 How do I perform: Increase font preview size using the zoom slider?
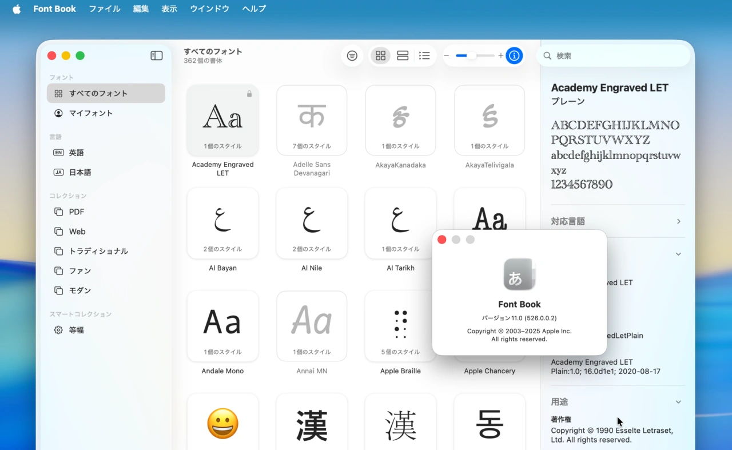(500, 55)
